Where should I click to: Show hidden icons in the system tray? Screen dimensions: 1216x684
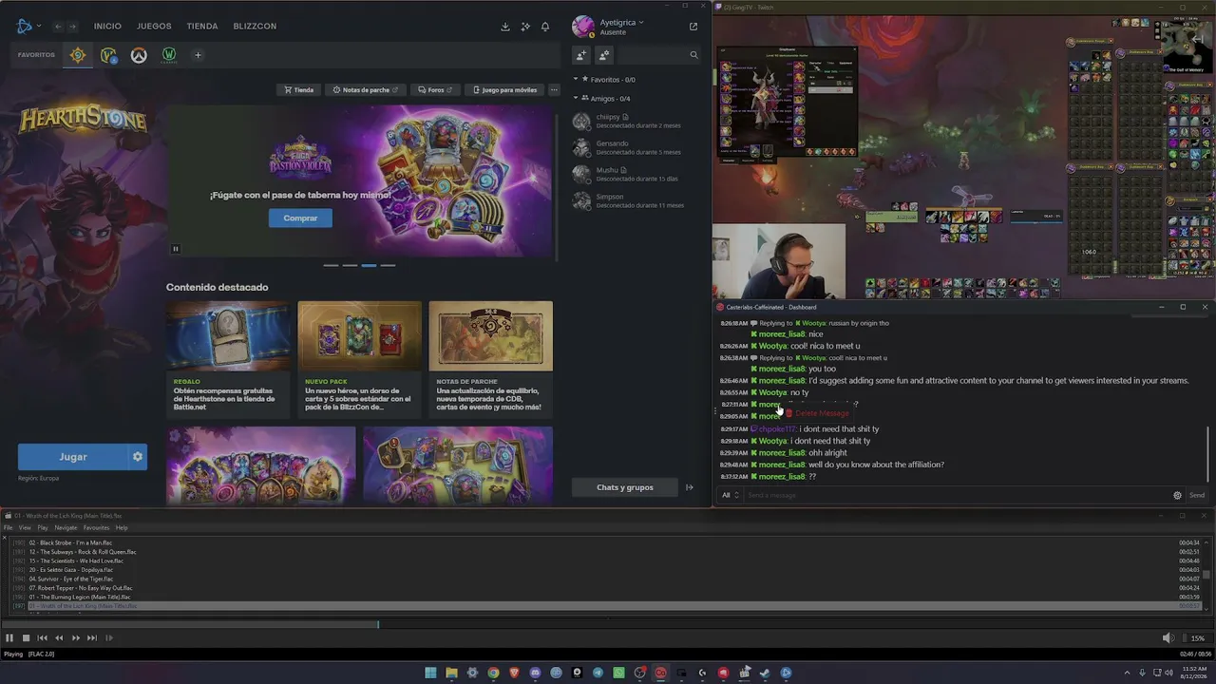click(x=1128, y=673)
